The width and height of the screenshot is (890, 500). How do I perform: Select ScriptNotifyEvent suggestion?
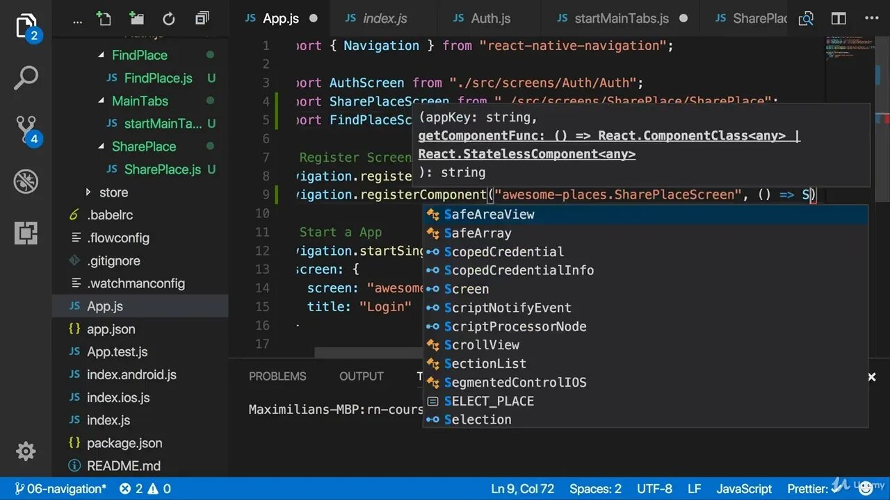tap(645, 308)
